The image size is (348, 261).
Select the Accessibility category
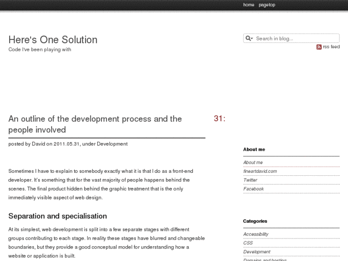tap(256, 234)
